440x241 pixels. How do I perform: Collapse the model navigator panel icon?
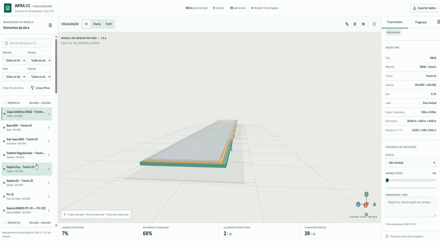click(x=50, y=25)
